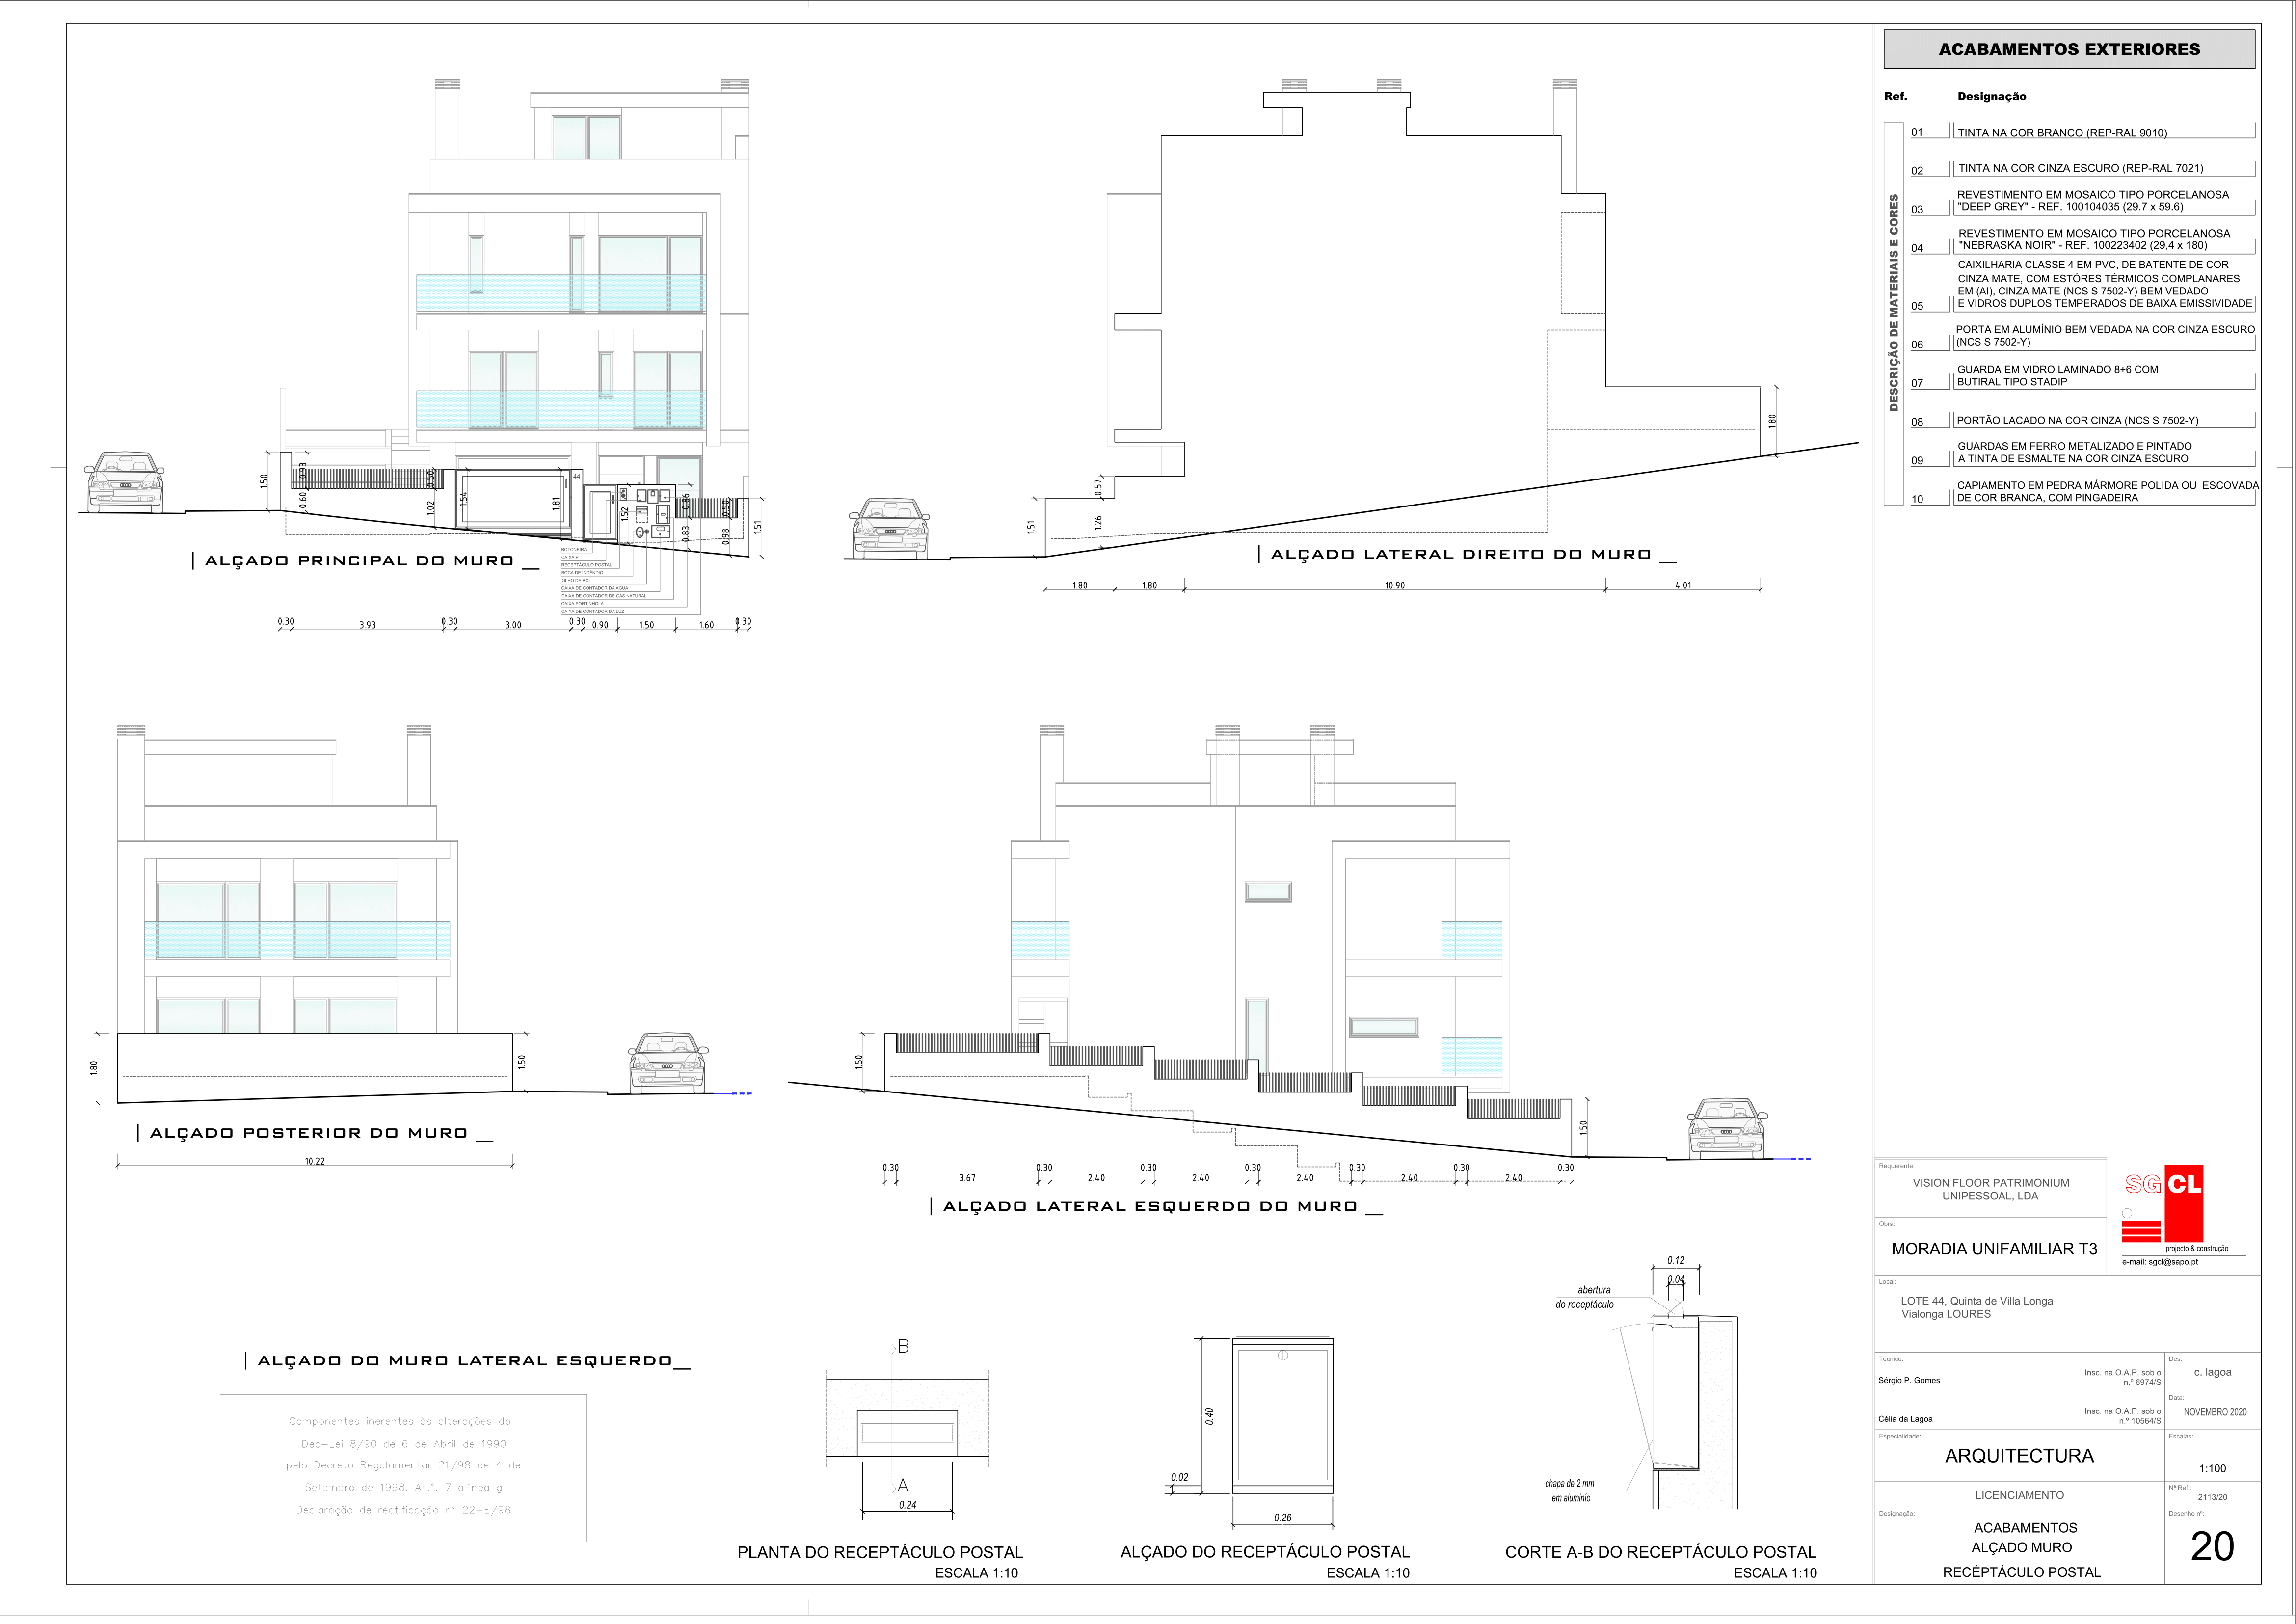Click the 3.67 dimension label
This screenshot has width=2296, height=1624.
coord(967,1179)
